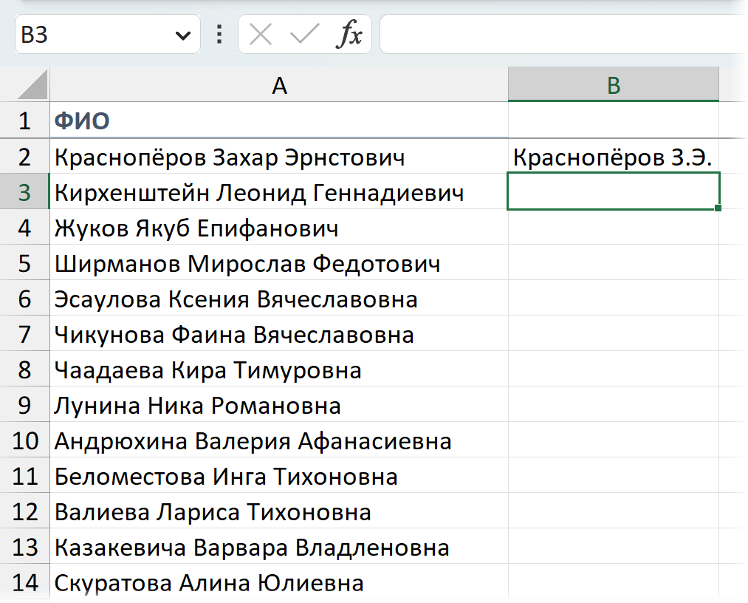Click the fill handle of cell B3
This screenshot has height=603, width=748.
coord(718,208)
